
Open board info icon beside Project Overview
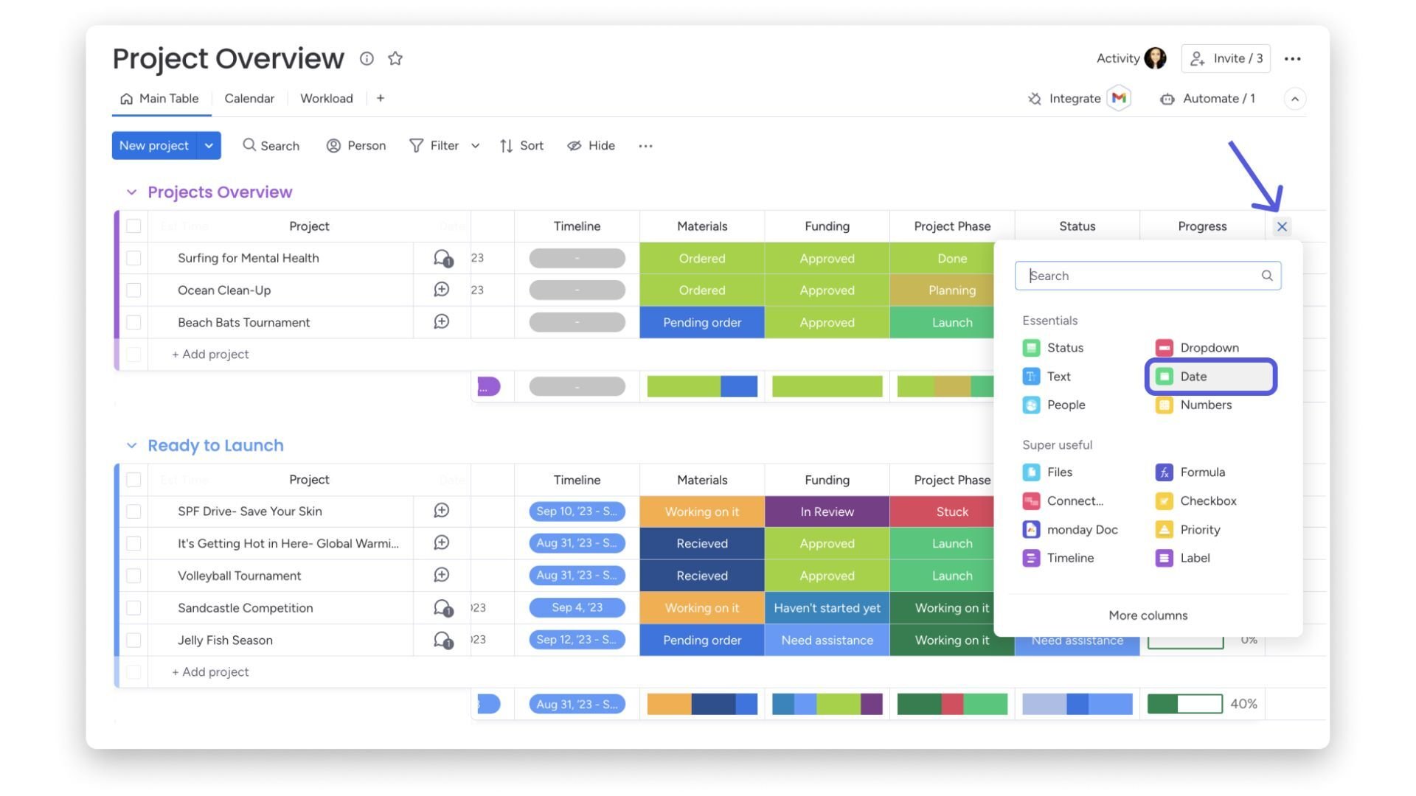pos(367,59)
